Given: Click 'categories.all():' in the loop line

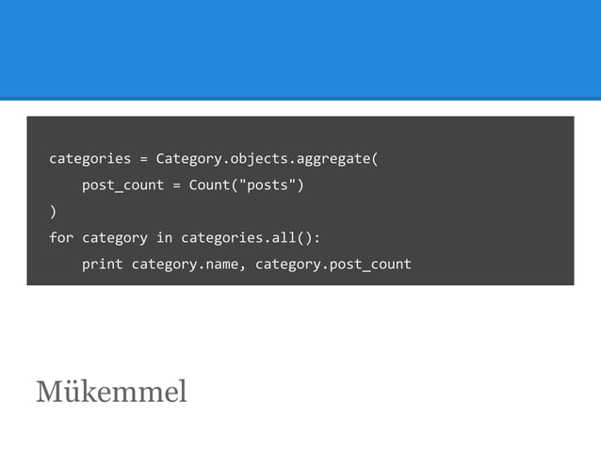Looking at the screenshot, I should point(251,238).
